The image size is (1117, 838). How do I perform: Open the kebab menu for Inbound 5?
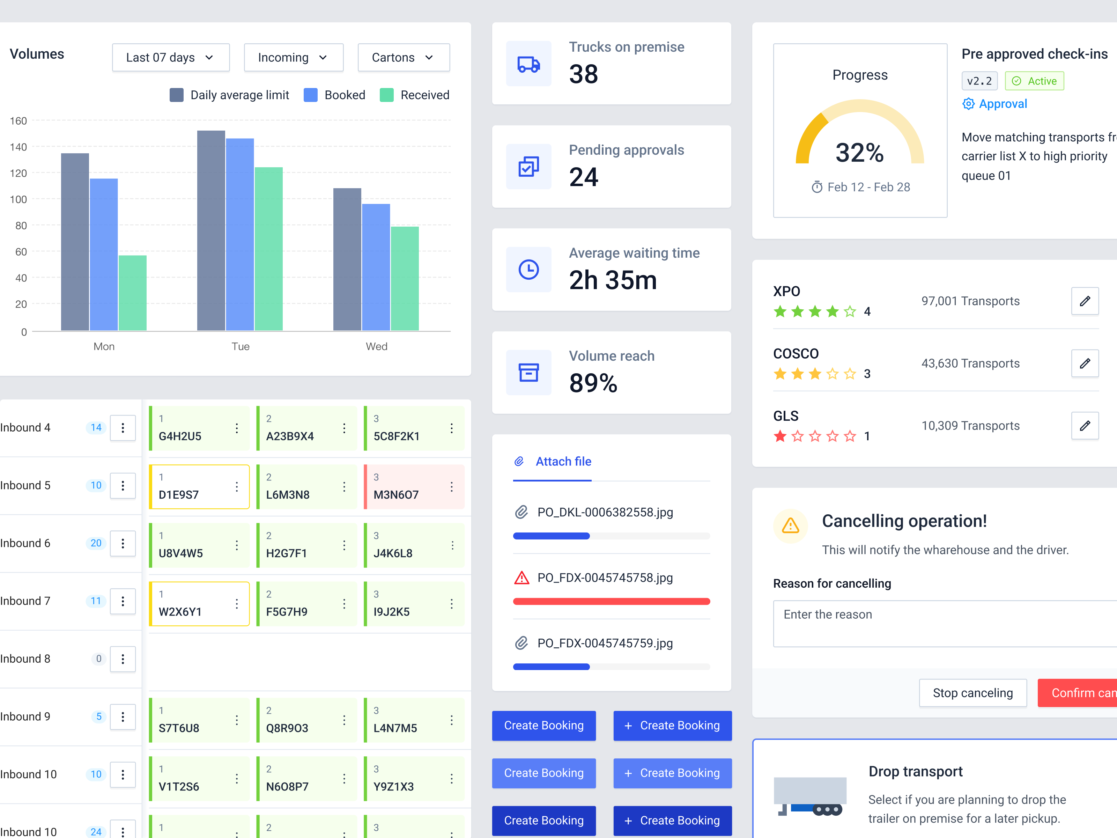click(x=123, y=485)
